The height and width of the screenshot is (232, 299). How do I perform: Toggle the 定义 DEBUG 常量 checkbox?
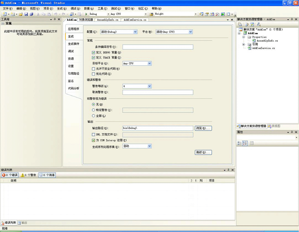[93, 53]
